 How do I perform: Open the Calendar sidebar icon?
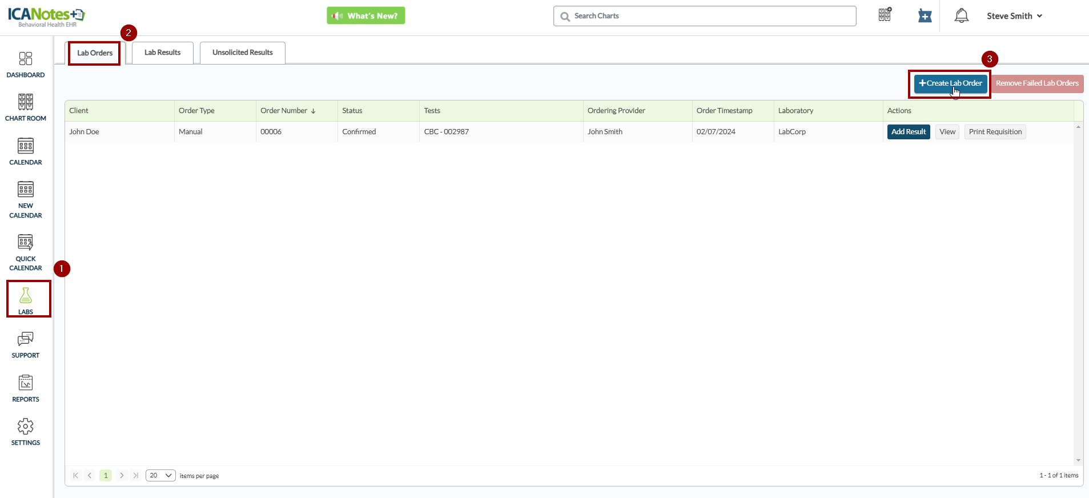click(x=26, y=147)
